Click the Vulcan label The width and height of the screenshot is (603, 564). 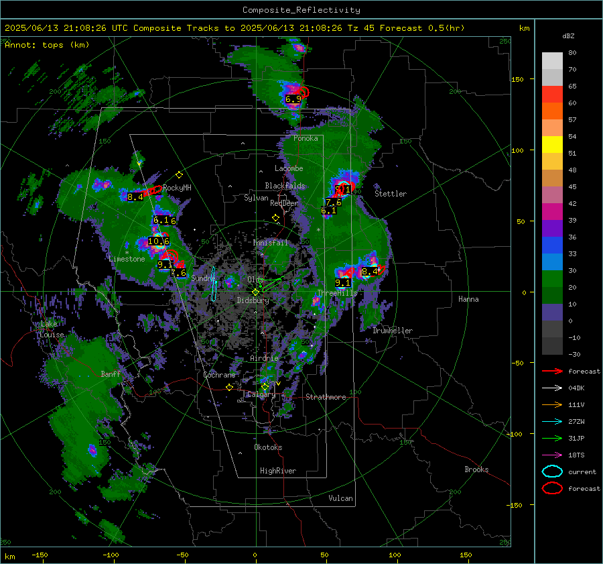click(340, 498)
